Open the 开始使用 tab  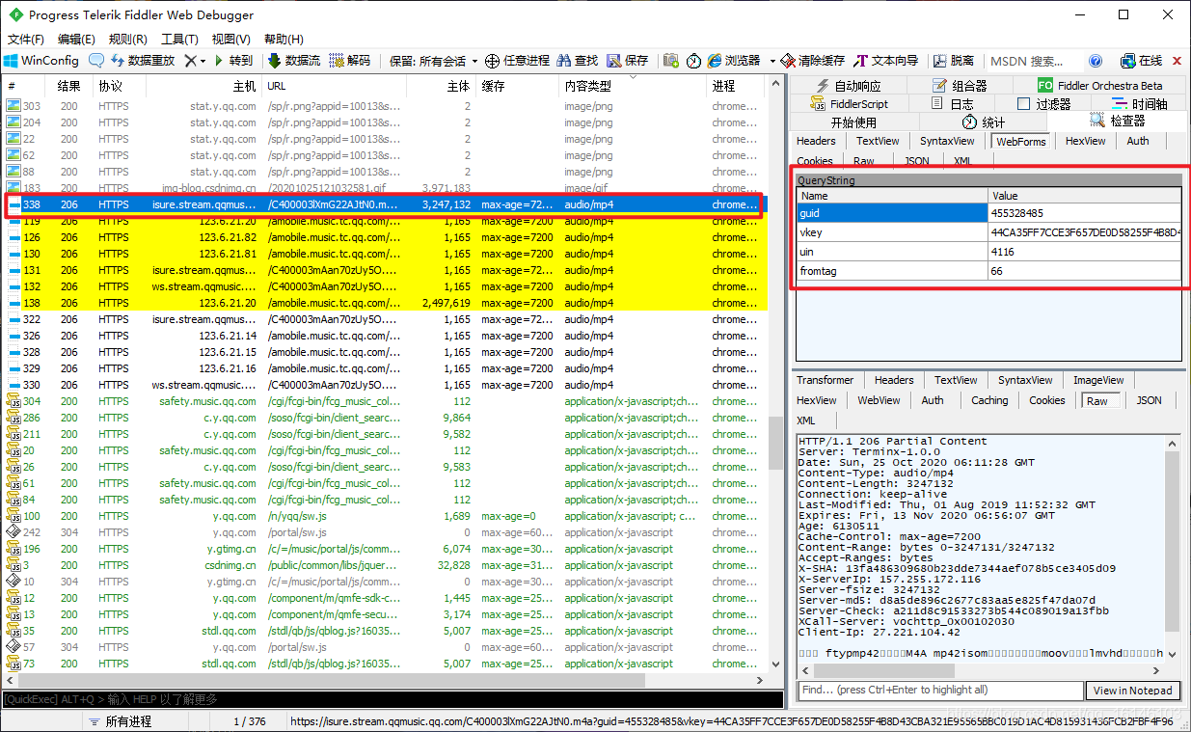click(x=853, y=122)
